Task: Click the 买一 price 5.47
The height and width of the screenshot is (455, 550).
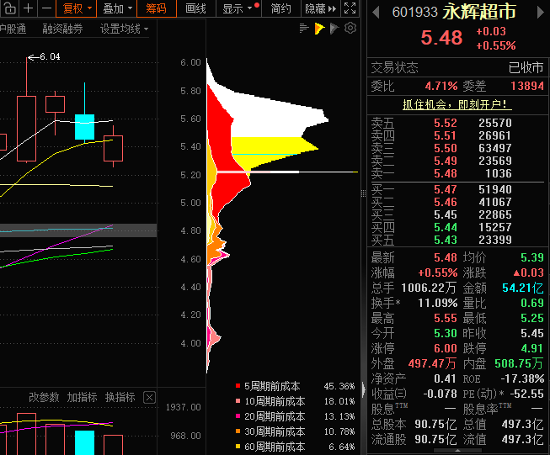Action: (446, 189)
